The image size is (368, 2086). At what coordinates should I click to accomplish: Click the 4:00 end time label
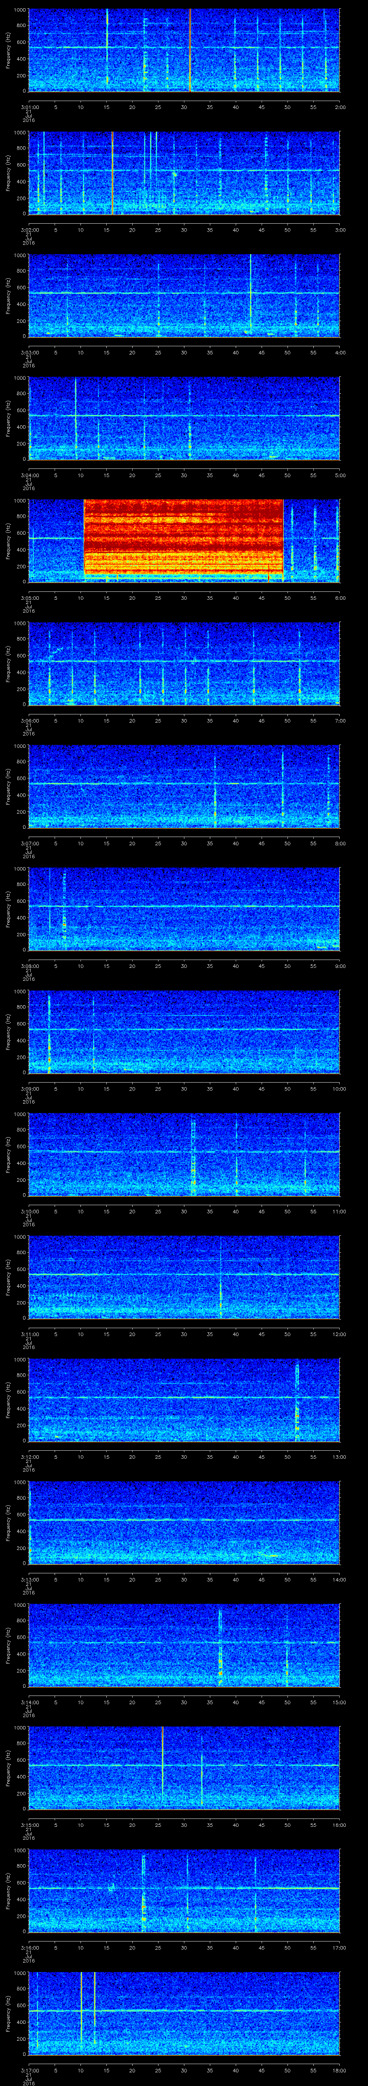coord(340,352)
